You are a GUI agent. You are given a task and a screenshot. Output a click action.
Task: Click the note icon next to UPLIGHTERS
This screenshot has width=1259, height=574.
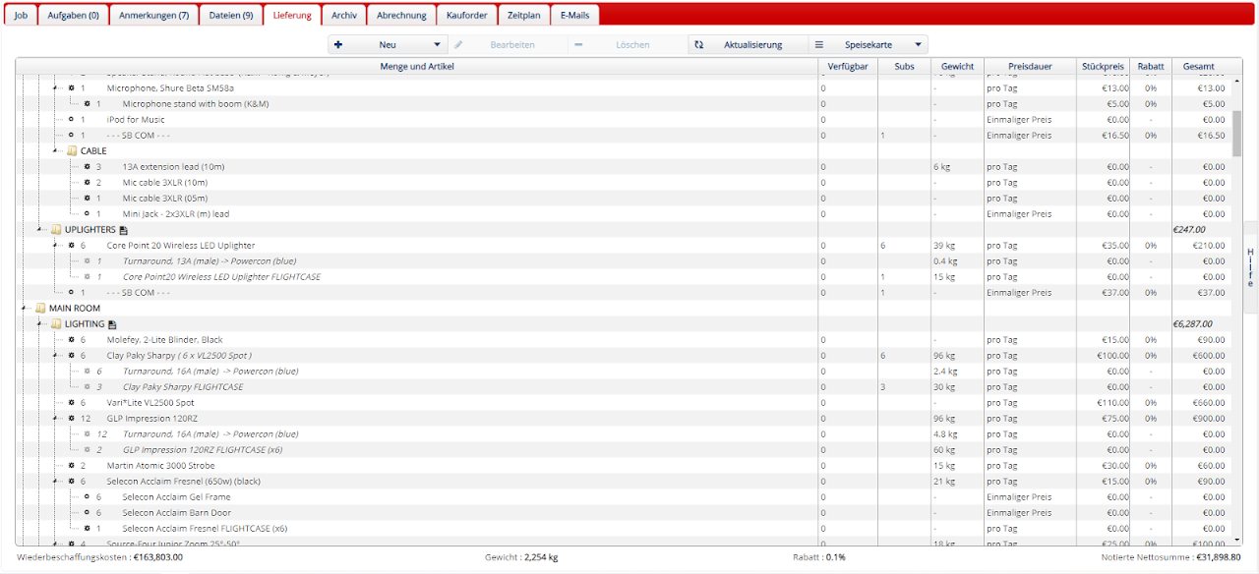point(123,230)
